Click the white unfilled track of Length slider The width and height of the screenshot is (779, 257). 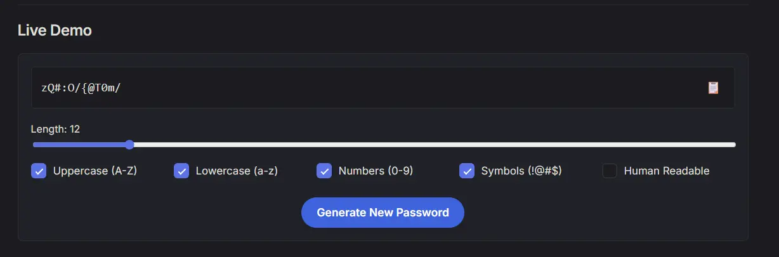click(x=431, y=145)
